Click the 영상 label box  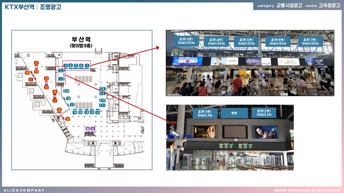pos(234,113)
